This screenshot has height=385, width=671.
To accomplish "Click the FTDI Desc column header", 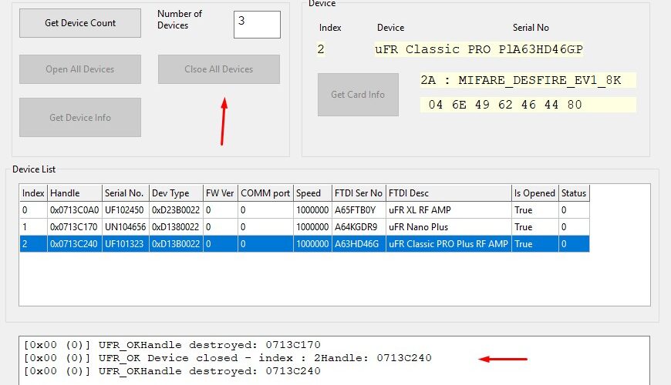I will (448, 193).
